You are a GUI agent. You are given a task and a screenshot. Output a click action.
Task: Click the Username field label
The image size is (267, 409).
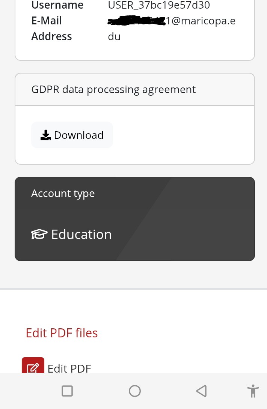[x=57, y=5]
